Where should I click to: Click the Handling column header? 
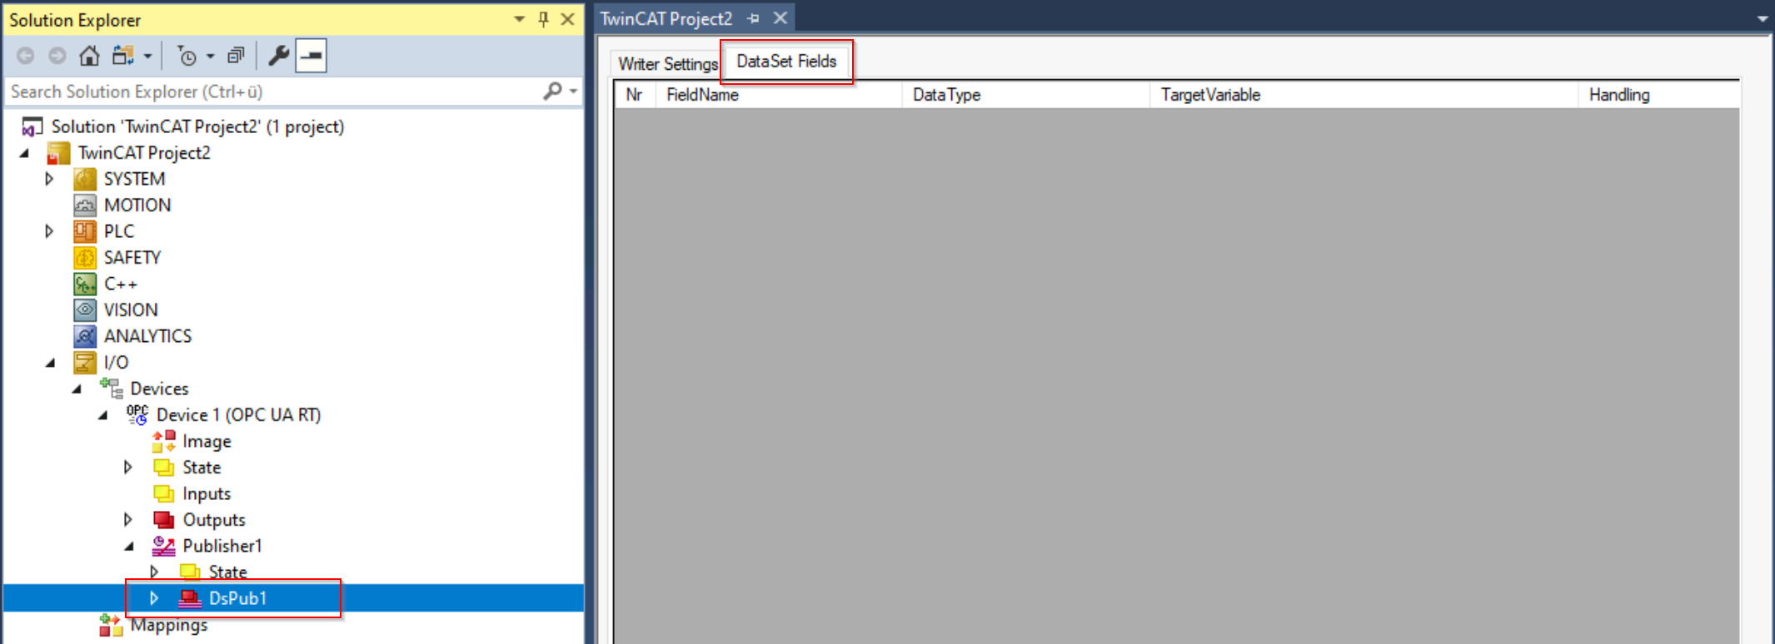1659,95
